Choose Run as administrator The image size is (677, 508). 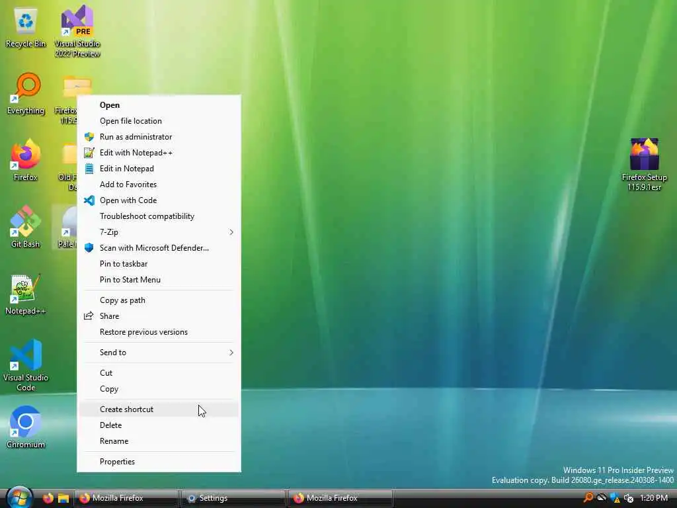click(159, 137)
